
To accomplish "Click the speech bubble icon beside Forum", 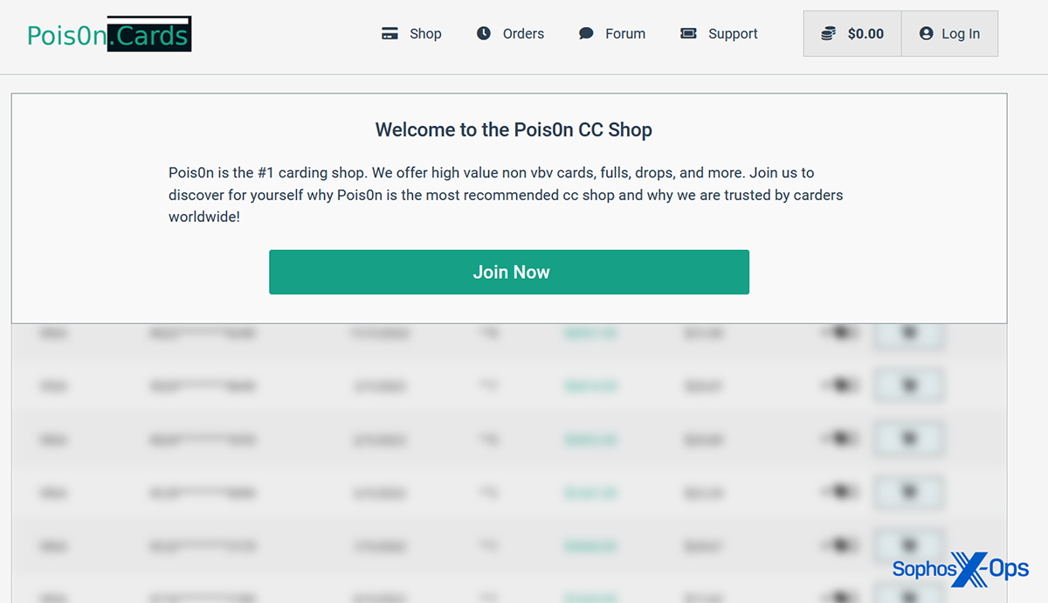I will point(586,34).
